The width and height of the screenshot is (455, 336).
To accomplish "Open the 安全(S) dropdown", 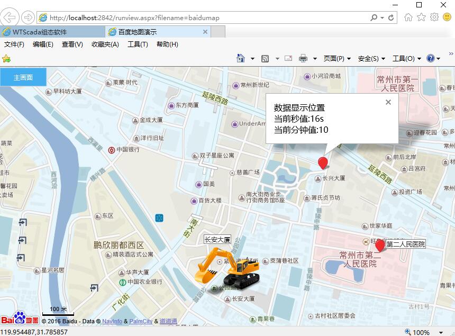I will click(x=371, y=59).
